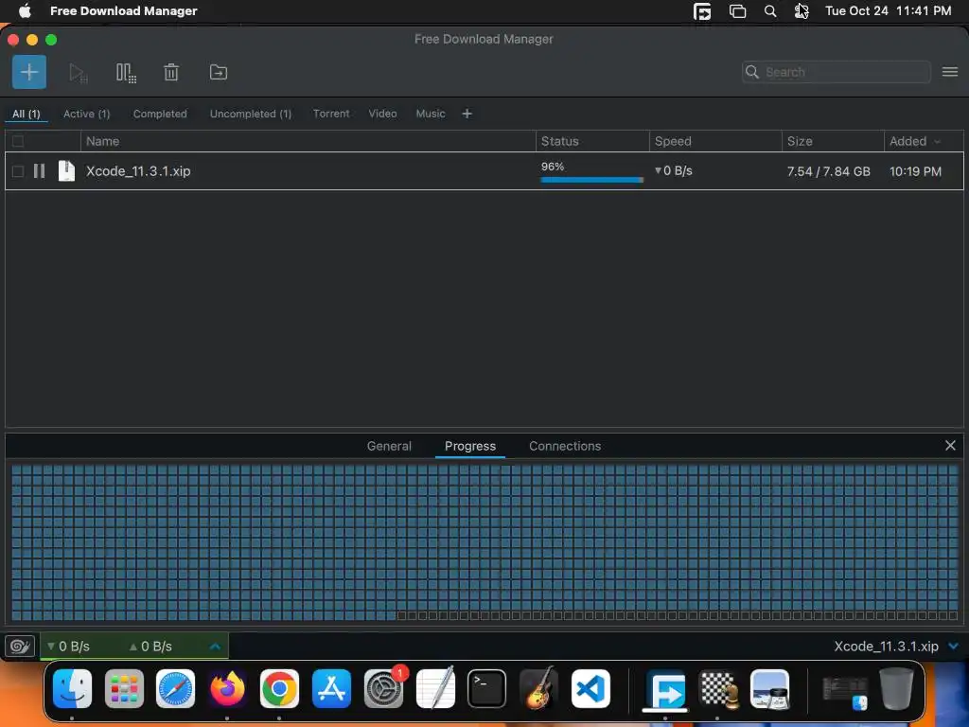Open the Apple menu

tap(25, 10)
